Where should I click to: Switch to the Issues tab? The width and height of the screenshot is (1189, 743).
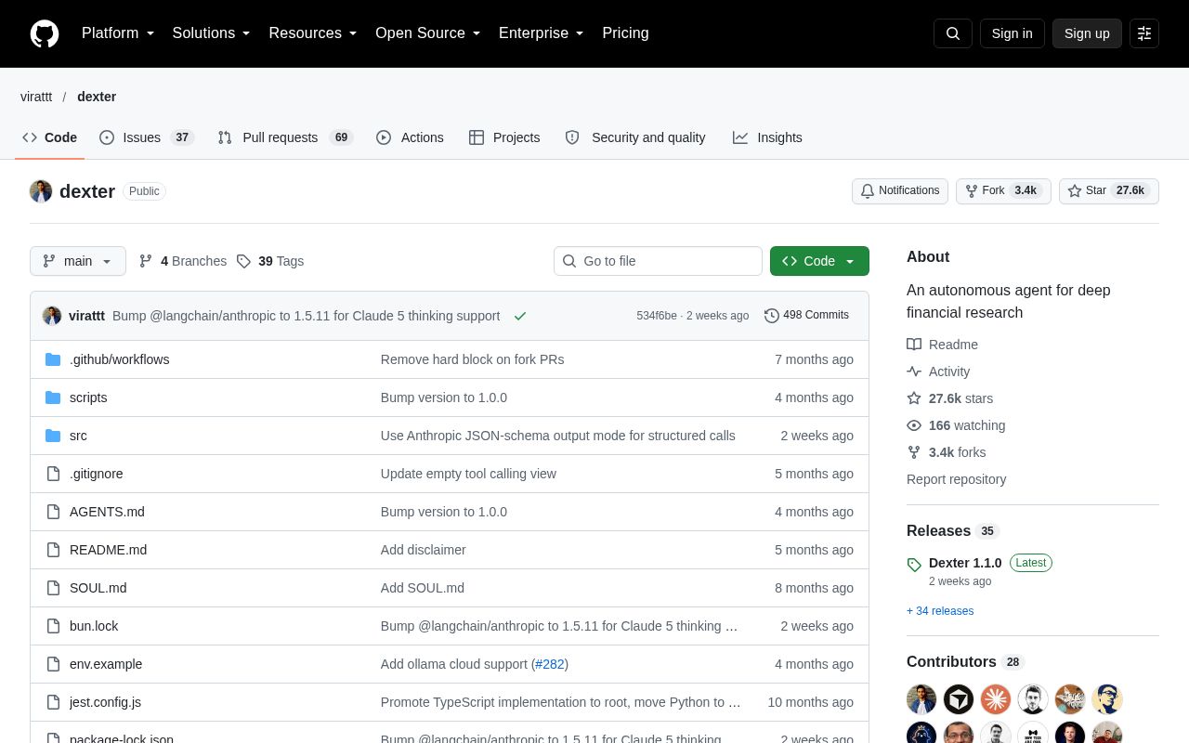146,137
